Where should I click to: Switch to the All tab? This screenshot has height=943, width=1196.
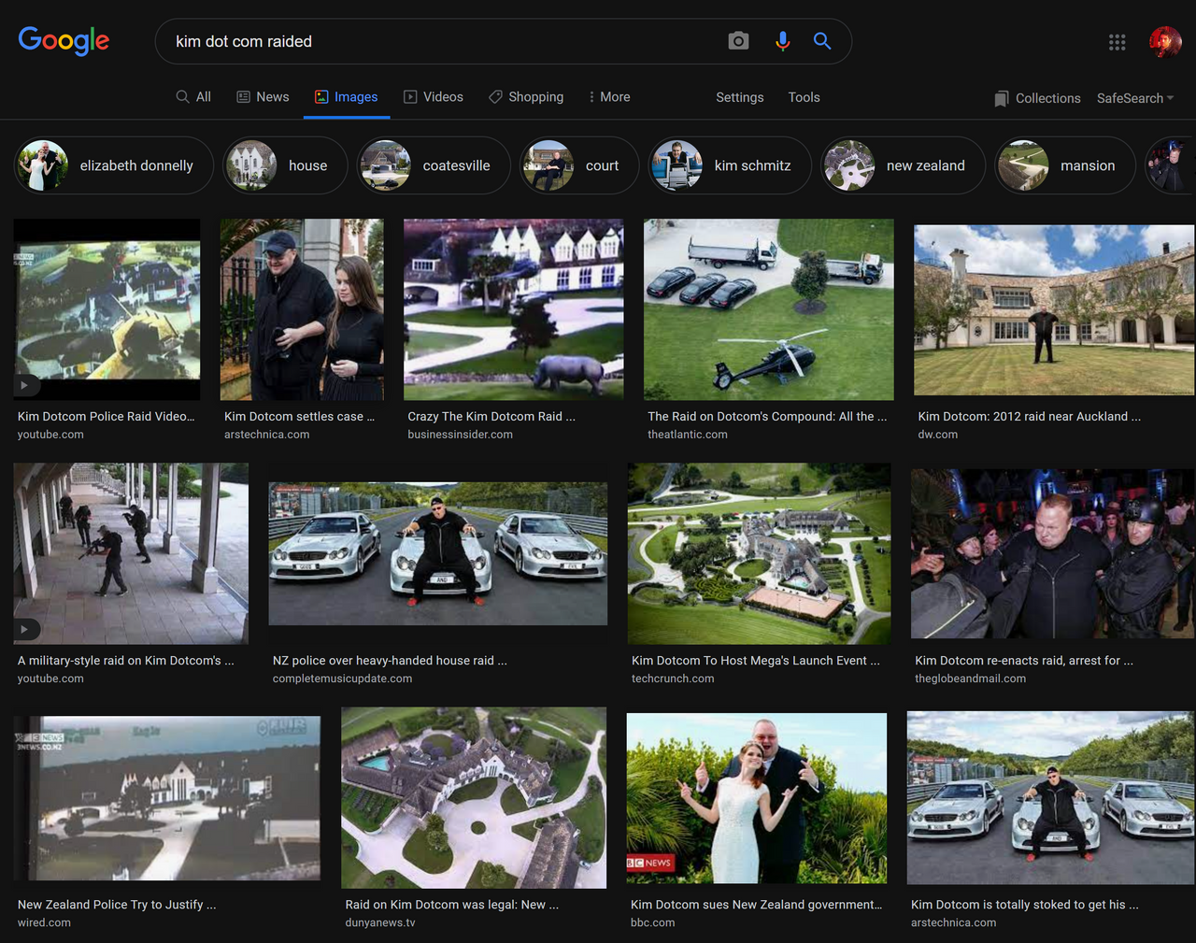coord(193,97)
